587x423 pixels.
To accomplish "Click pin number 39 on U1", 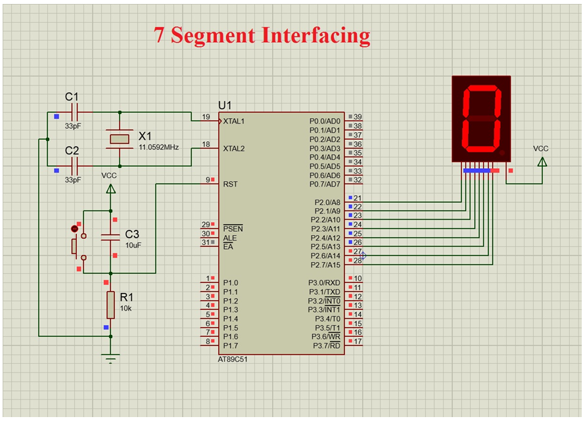I will [358, 117].
